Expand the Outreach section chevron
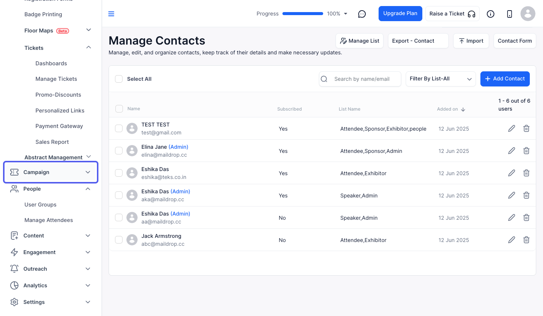 [x=88, y=269]
